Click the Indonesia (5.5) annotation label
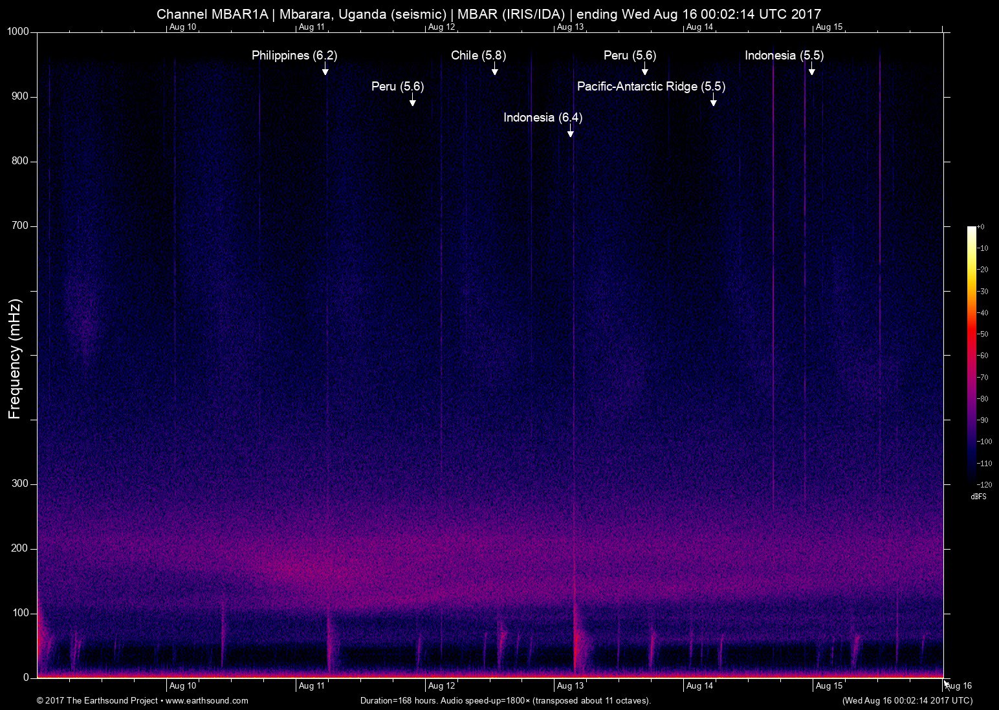Viewport: 999px width, 710px height. 784,56
